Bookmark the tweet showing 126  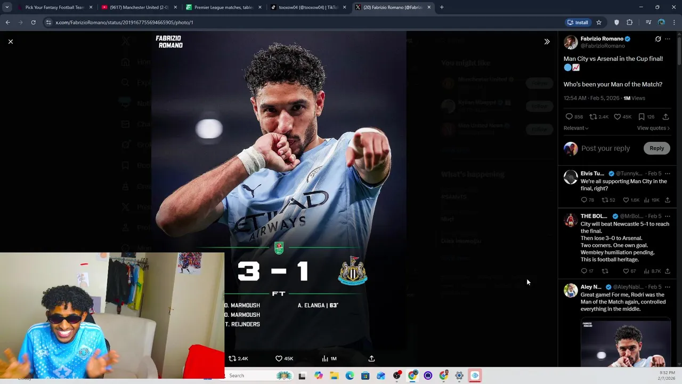coord(646,117)
